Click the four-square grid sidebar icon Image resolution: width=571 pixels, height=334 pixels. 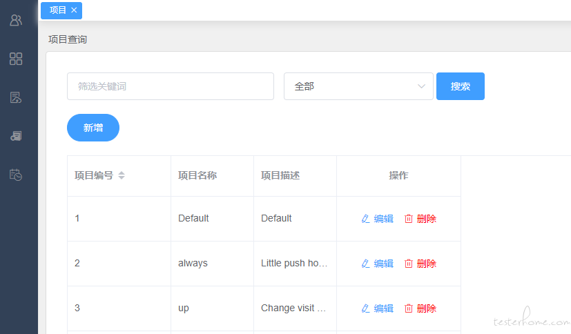pos(16,59)
